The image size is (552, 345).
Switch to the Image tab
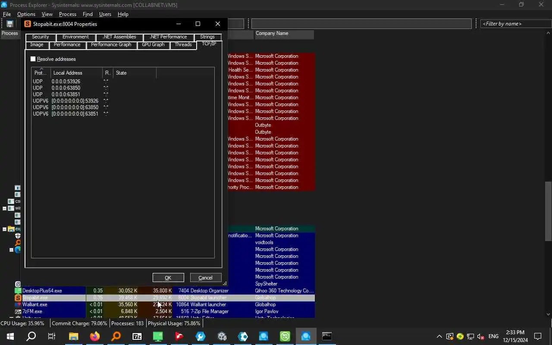(x=37, y=45)
